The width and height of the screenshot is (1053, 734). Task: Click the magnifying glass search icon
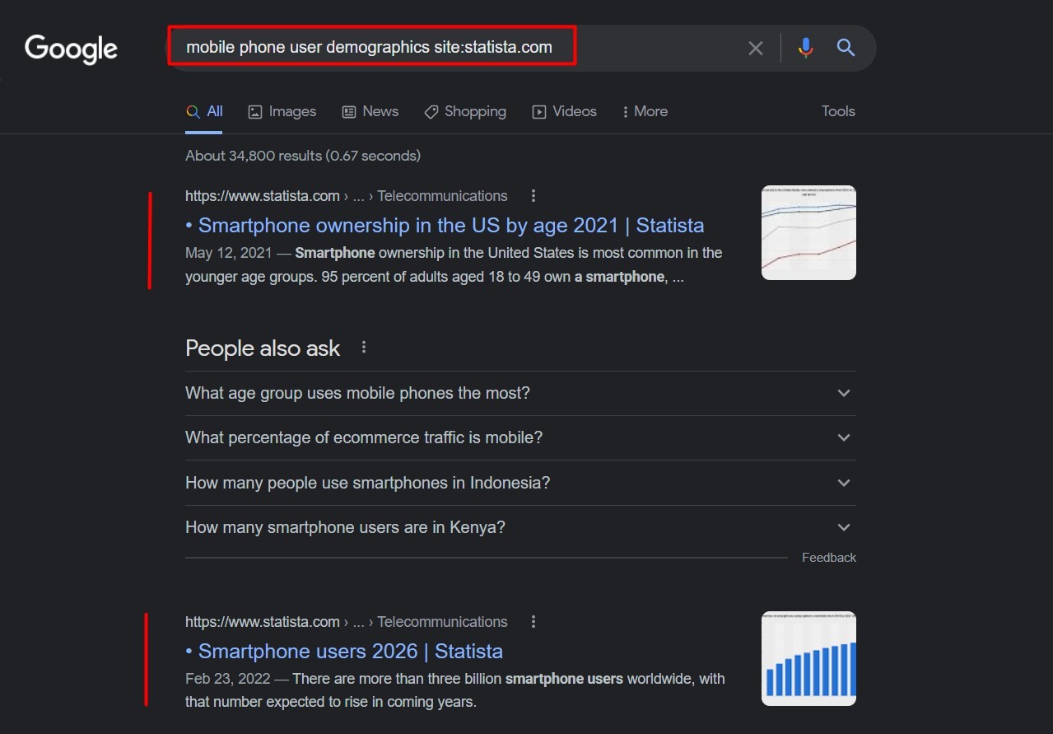coord(846,47)
